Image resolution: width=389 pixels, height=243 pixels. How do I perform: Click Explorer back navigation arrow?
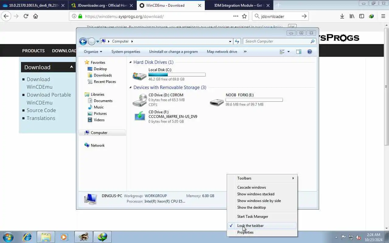point(83,41)
